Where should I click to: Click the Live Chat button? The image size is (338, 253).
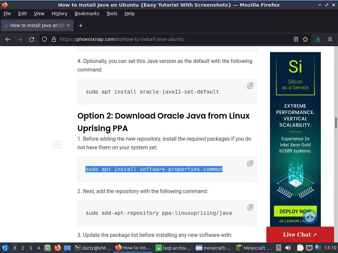tap(300, 235)
